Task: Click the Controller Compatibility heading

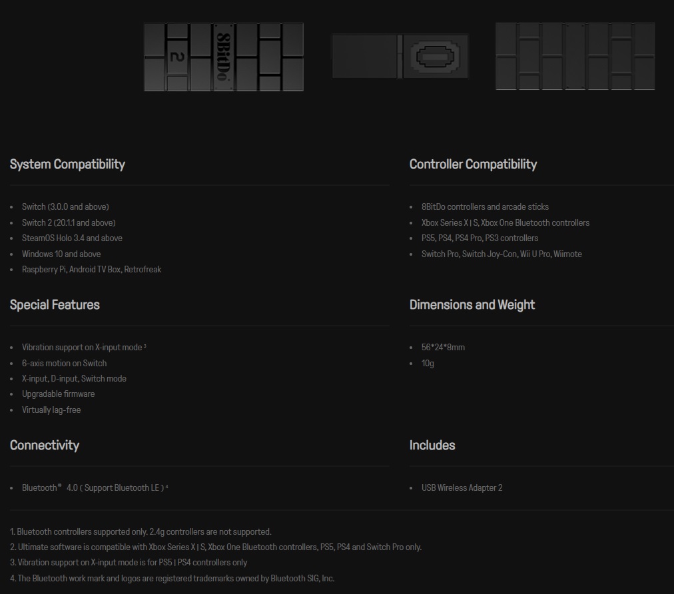Action: 473,164
